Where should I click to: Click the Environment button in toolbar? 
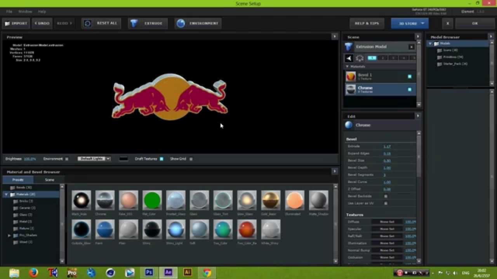[198, 23]
